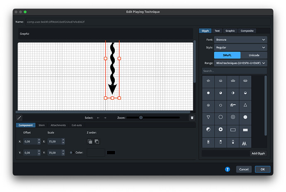Select the smiling embouchure glyph with three dots

pyautogui.click(x=245, y=81)
